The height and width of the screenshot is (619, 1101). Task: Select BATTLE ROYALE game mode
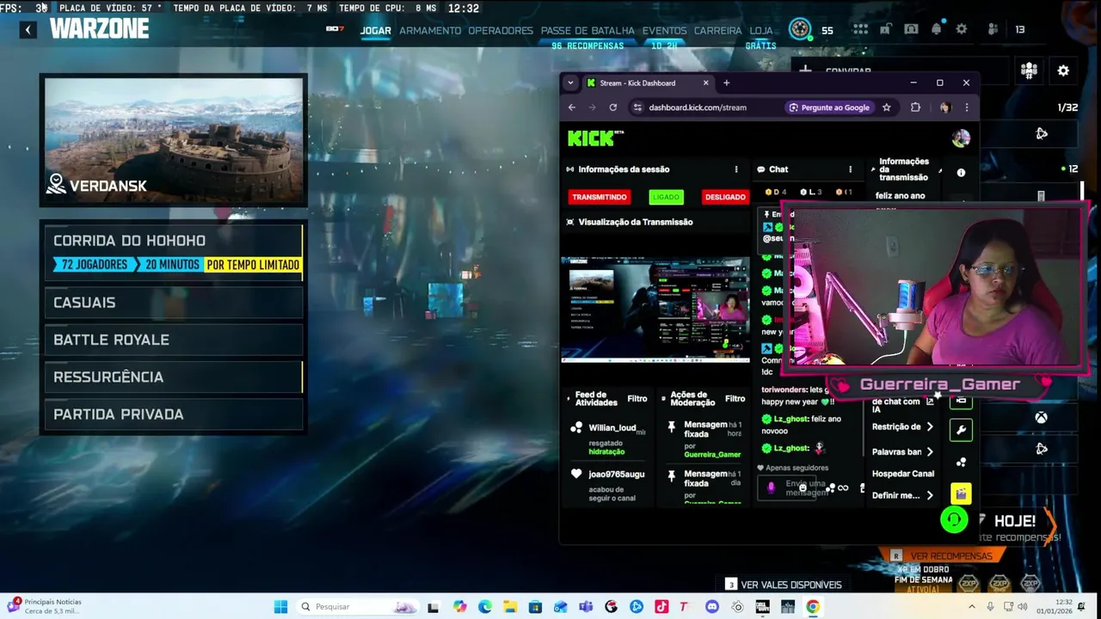[x=174, y=340]
